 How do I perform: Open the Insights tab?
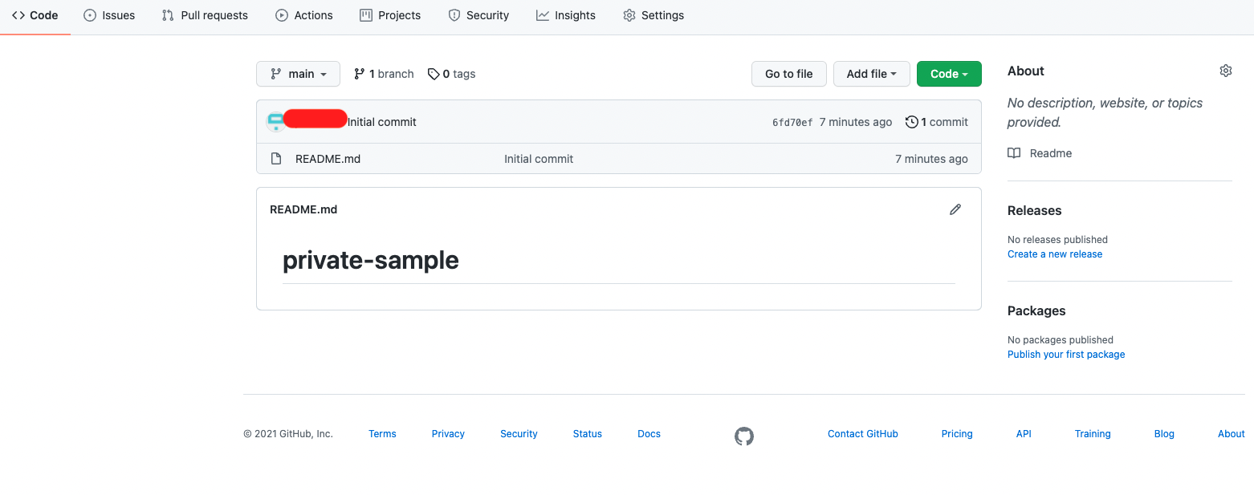click(566, 15)
